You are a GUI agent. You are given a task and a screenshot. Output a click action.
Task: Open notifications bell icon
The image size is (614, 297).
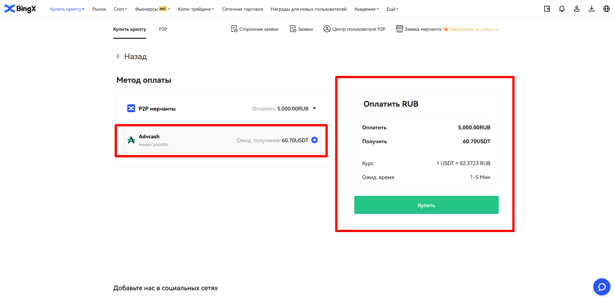(562, 9)
